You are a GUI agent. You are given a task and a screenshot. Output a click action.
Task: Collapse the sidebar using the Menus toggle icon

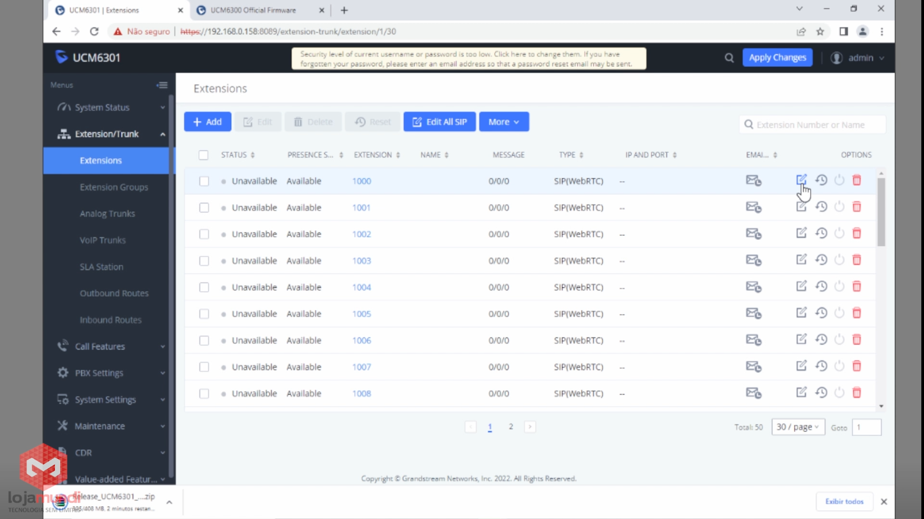(162, 85)
